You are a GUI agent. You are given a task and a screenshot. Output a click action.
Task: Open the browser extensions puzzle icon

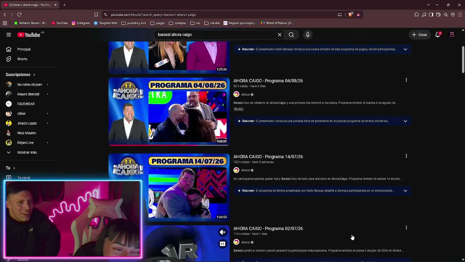click(417, 15)
